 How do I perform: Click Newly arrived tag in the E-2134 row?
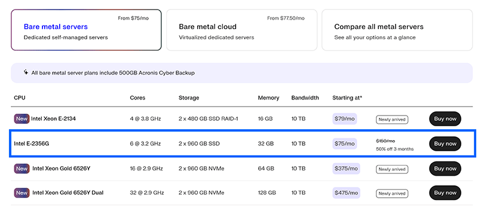point(392,119)
